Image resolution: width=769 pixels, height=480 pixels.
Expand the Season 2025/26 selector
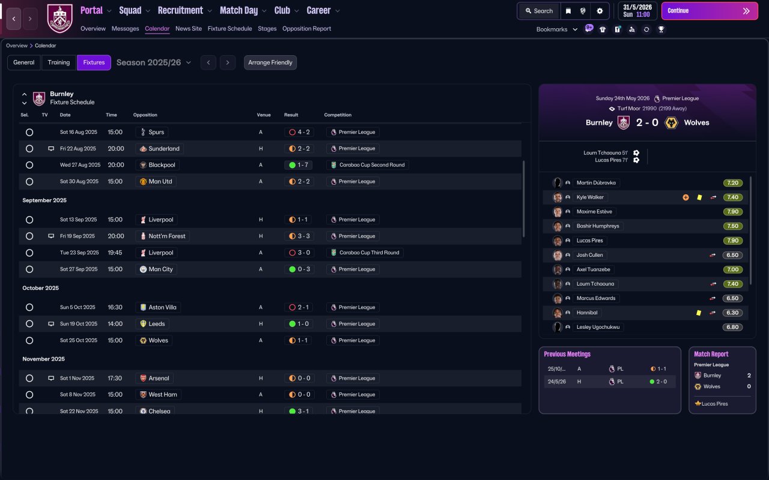[x=154, y=62]
